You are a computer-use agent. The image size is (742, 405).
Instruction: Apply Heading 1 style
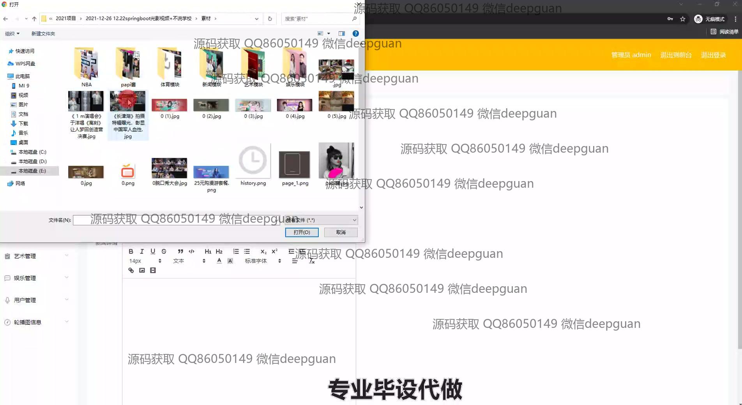[x=208, y=251]
